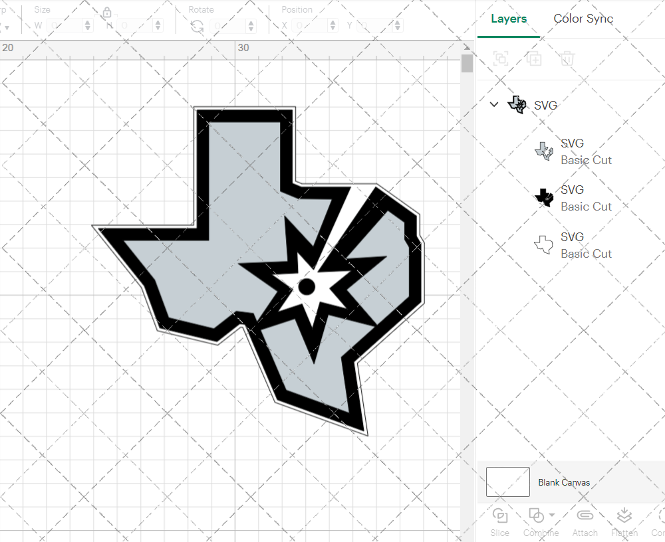Click the Flatten tool
This screenshot has height=542, width=665.
[x=624, y=521]
